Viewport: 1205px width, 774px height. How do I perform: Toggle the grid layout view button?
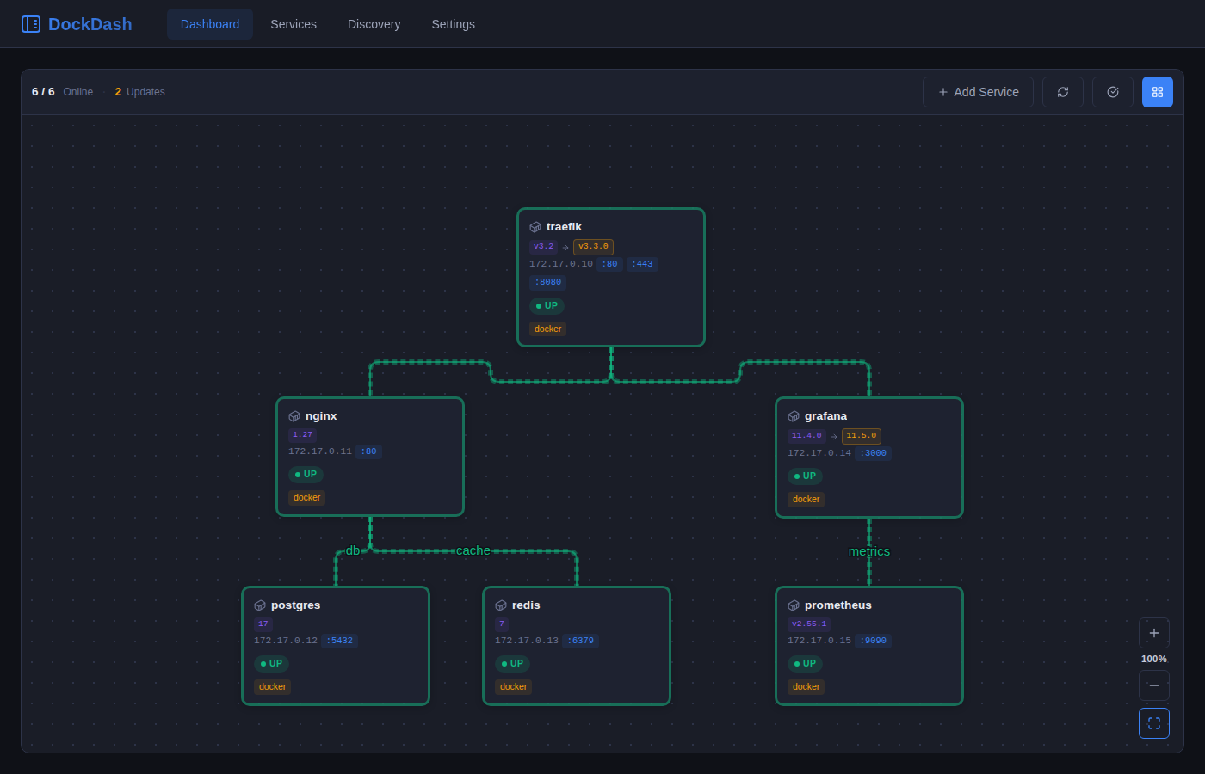[1158, 92]
